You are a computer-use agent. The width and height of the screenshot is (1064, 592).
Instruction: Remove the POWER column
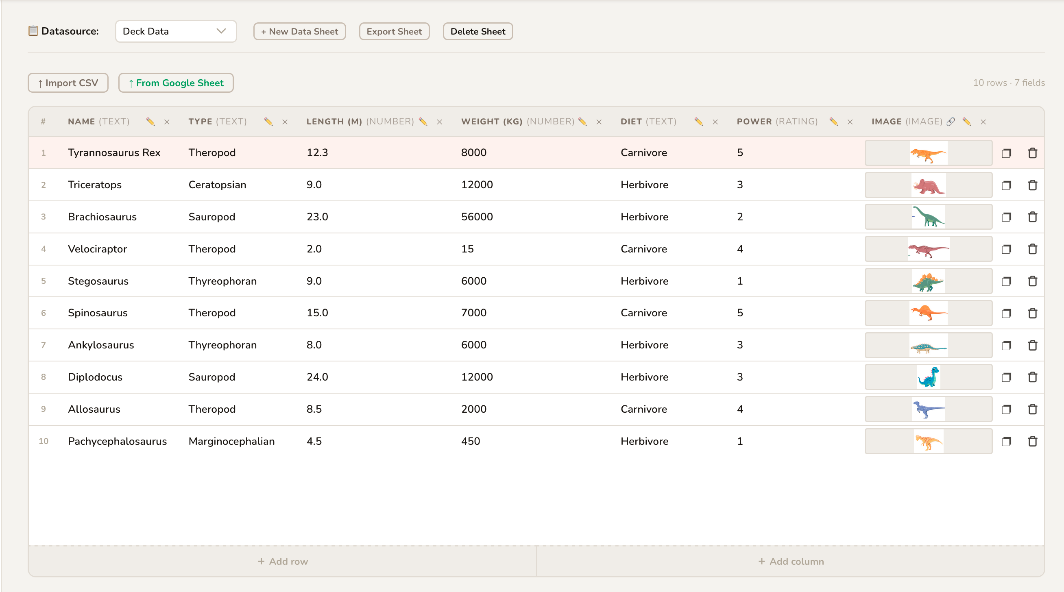coord(850,122)
